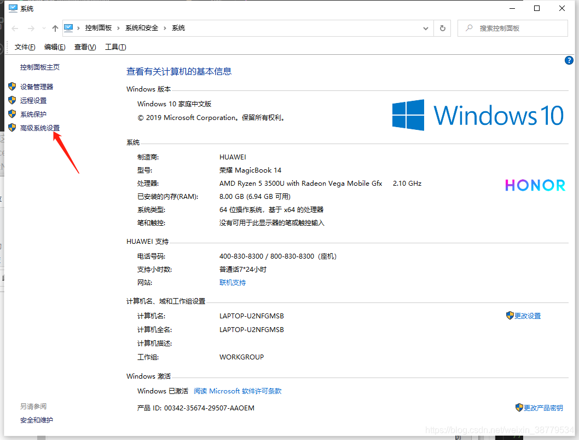The image size is (579, 440).
Task: Minimize the 系统 window
Action: 512,8
